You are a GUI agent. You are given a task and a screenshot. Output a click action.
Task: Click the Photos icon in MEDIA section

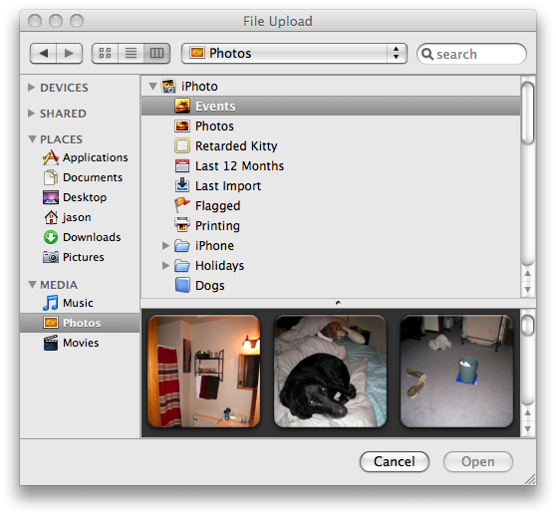point(51,323)
